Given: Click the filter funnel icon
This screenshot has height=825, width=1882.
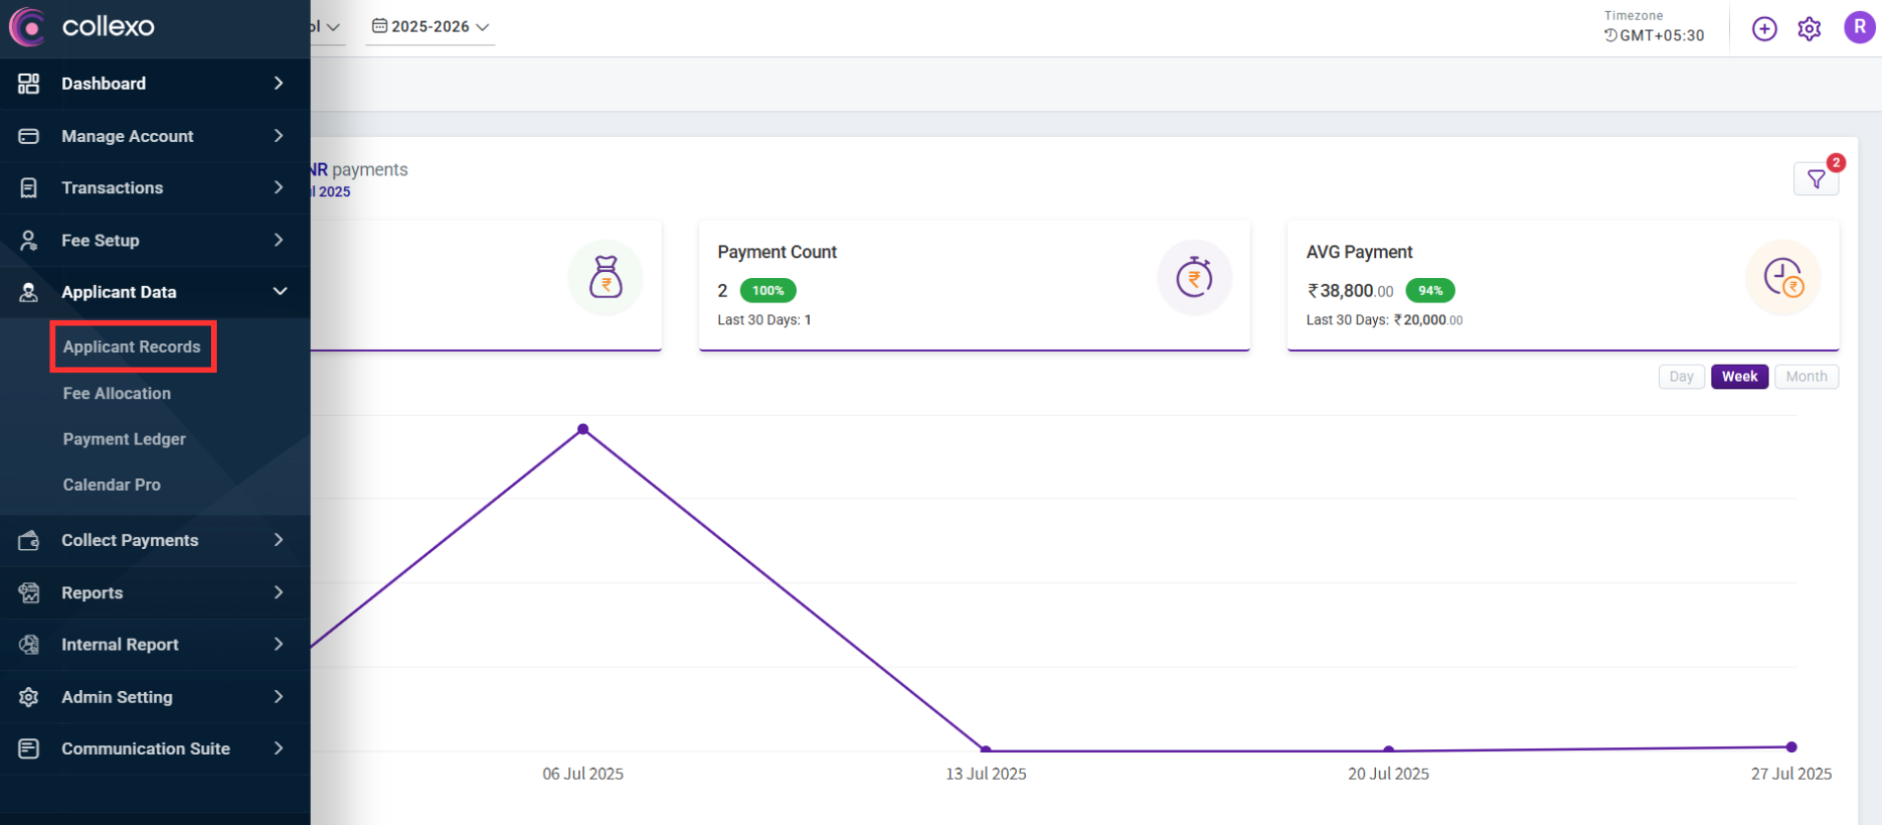Looking at the screenshot, I should click(1815, 179).
